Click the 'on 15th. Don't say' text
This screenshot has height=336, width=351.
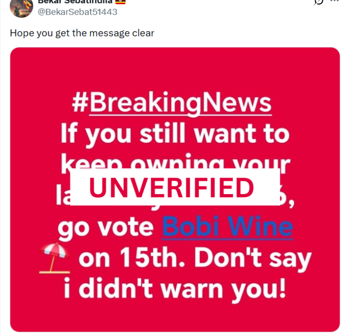[x=194, y=259]
